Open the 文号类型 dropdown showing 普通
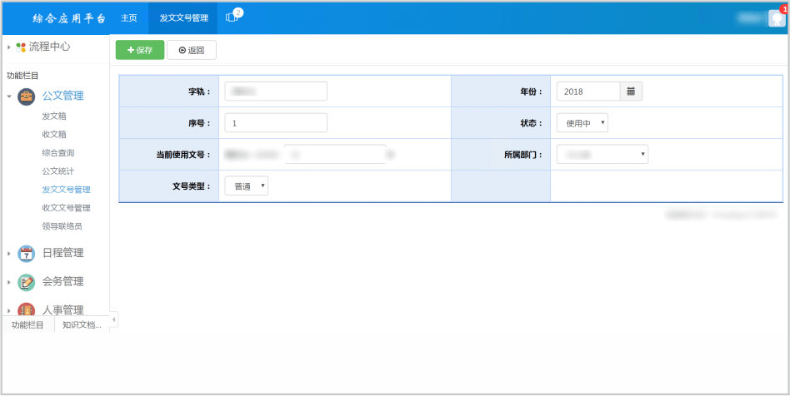The image size is (790, 396). [x=247, y=186]
